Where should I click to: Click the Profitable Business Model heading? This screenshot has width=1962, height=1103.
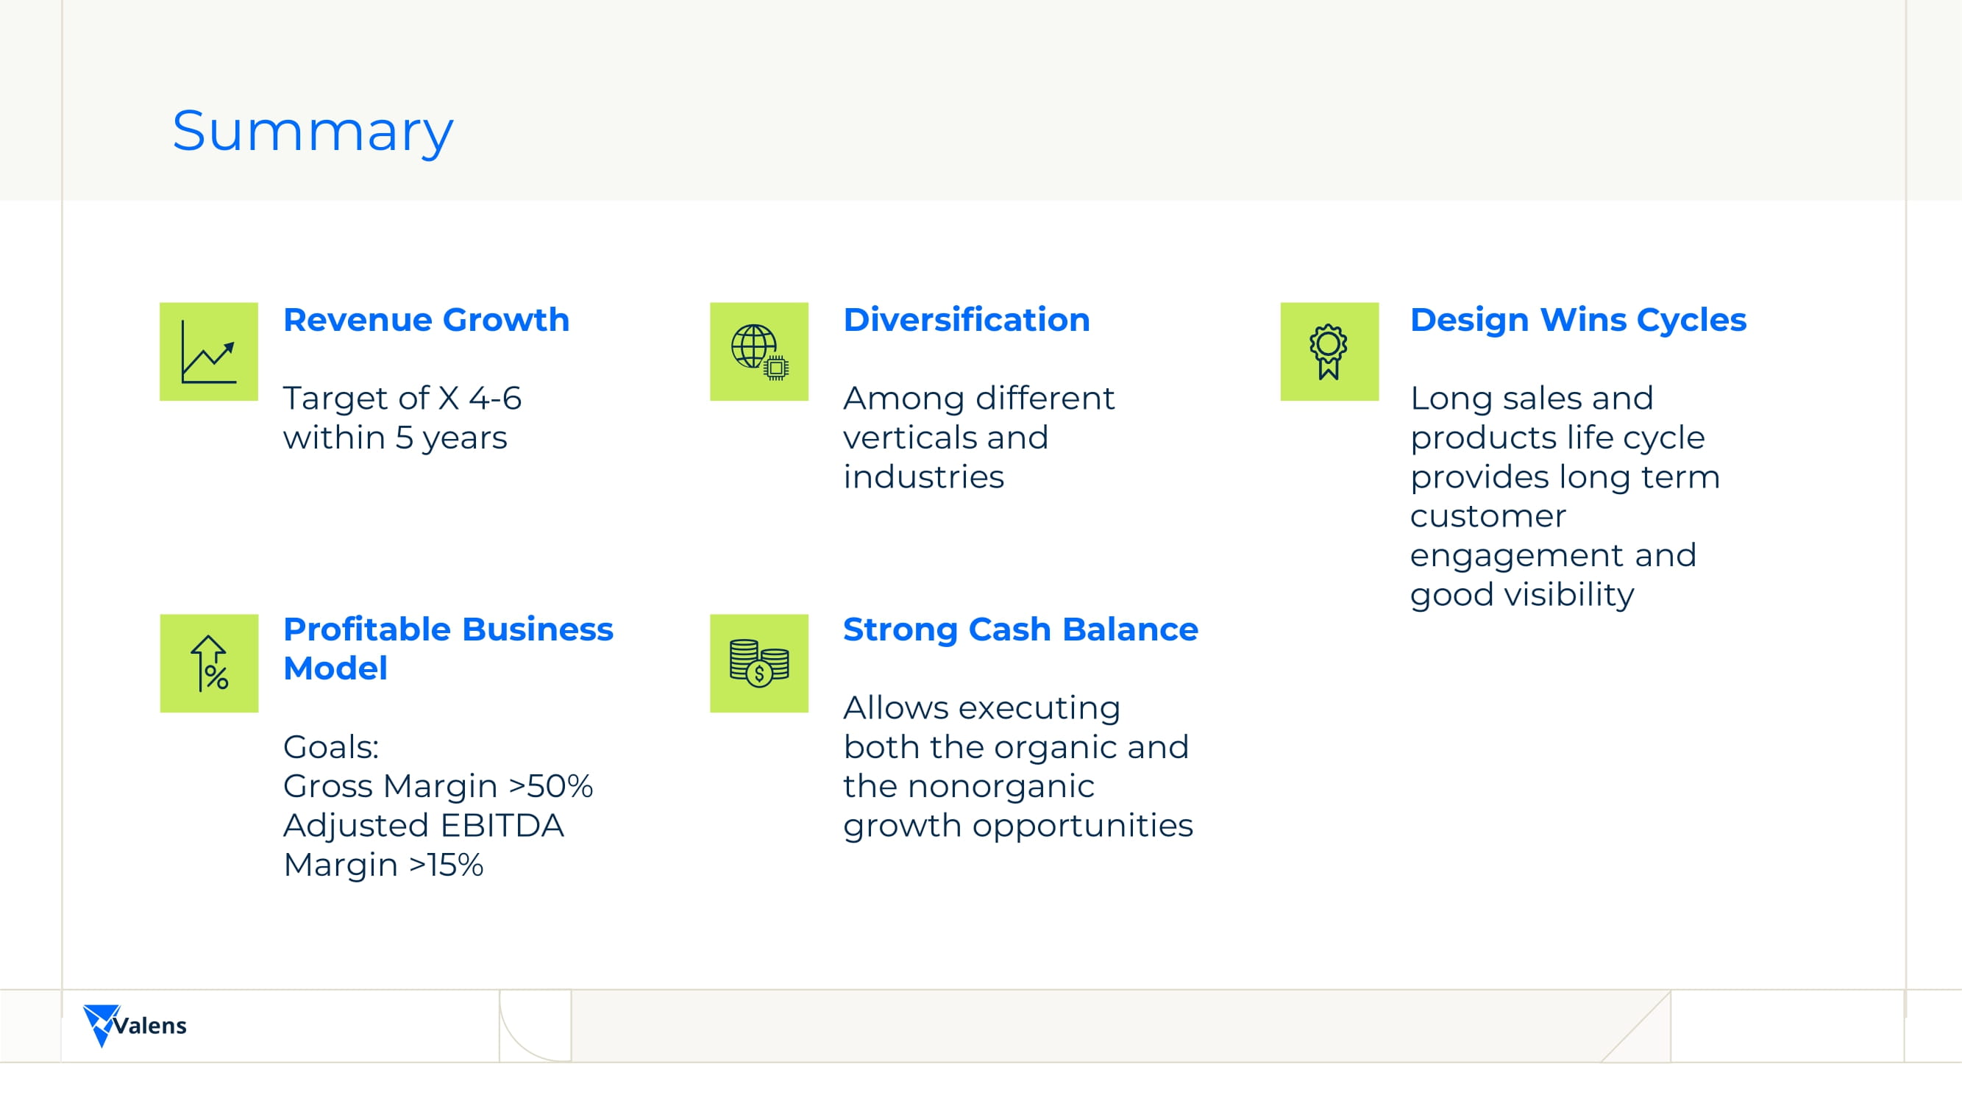[x=447, y=649]
